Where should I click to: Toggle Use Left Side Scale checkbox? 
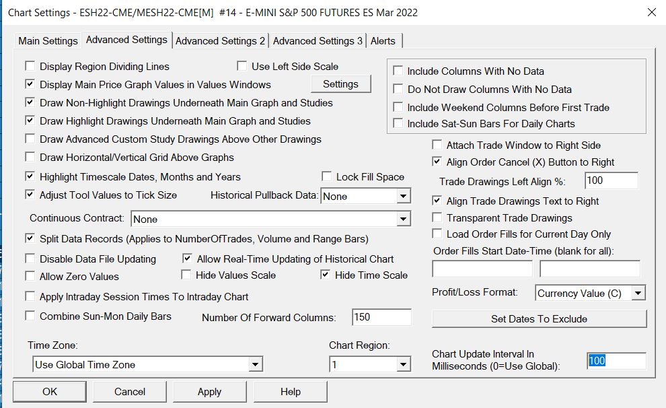(242, 66)
